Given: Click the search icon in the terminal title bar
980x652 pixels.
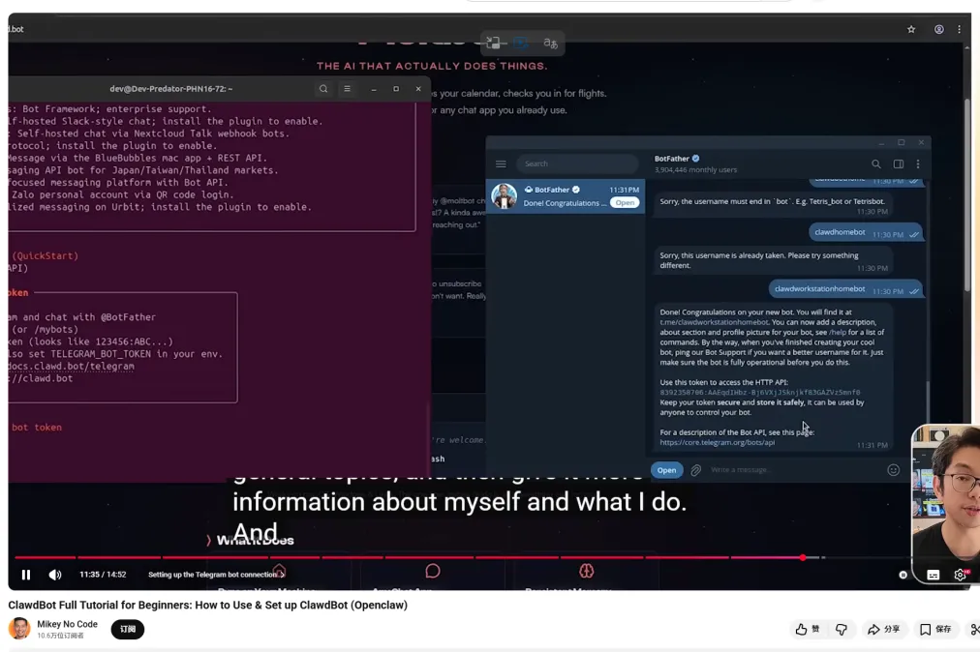Looking at the screenshot, I should tap(323, 89).
